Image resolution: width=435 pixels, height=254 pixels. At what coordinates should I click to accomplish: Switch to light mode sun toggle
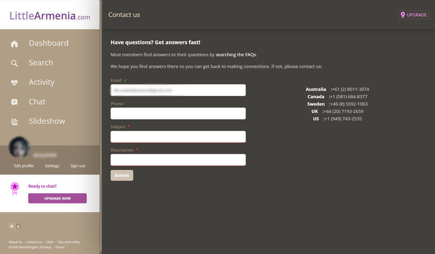pos(12,226)
